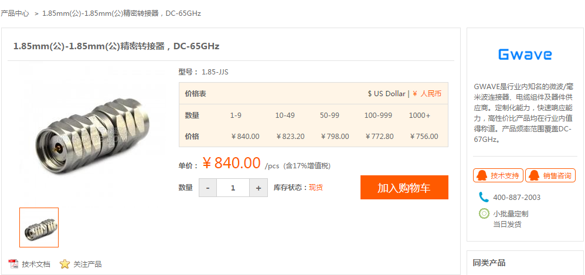Screen dimensions: 585x275
Task: Click the quantity input field
Action: tap(233, 188)
